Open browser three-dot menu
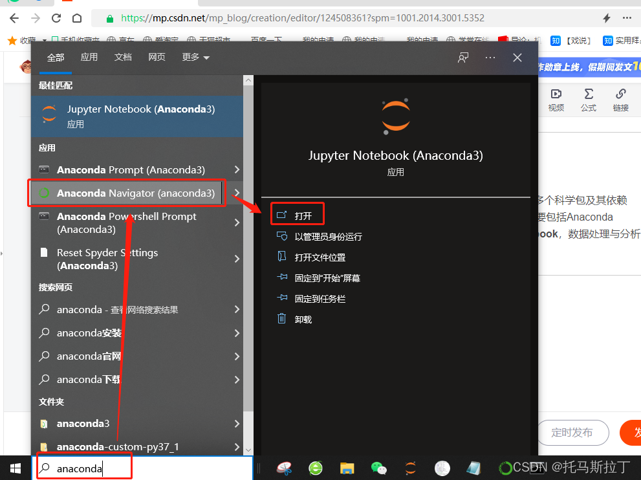This screenshot has width=641, height=480. tap(627, 18)
